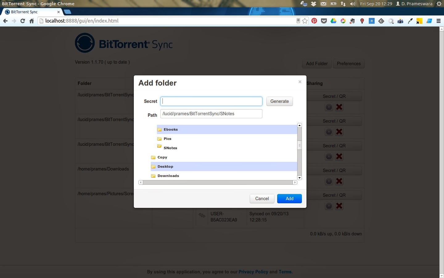Viewport: 444px width, 278px height.
Task: Click the Dropbox tray icon
Action: click(314, 4)
